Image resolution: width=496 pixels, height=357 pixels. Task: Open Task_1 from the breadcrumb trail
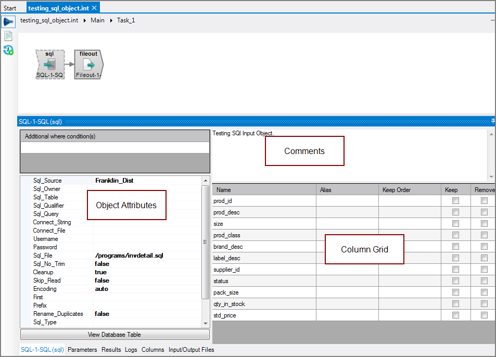pyautogui.click(x=125, y=21)
